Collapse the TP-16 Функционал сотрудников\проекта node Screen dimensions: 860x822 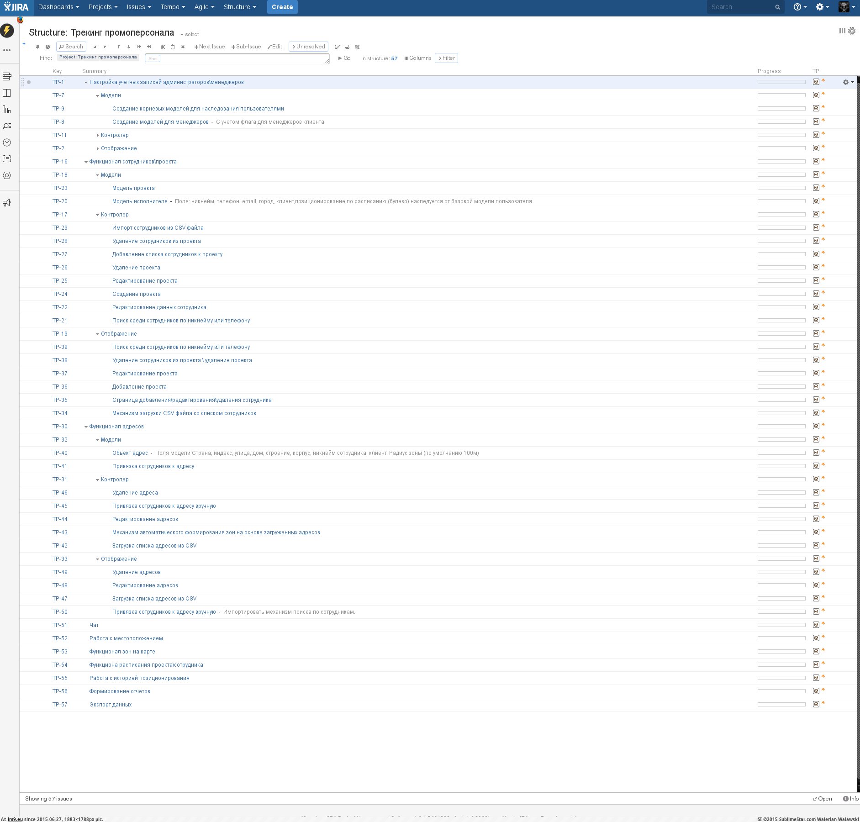(x=86, y=162)
